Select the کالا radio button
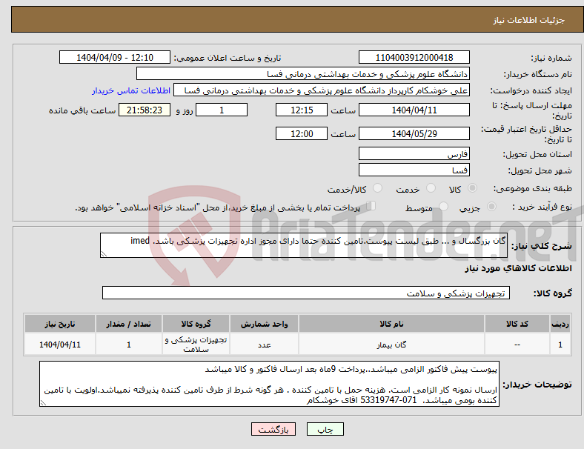The width and height of the screenshot is (584, 449). point(472,188)
